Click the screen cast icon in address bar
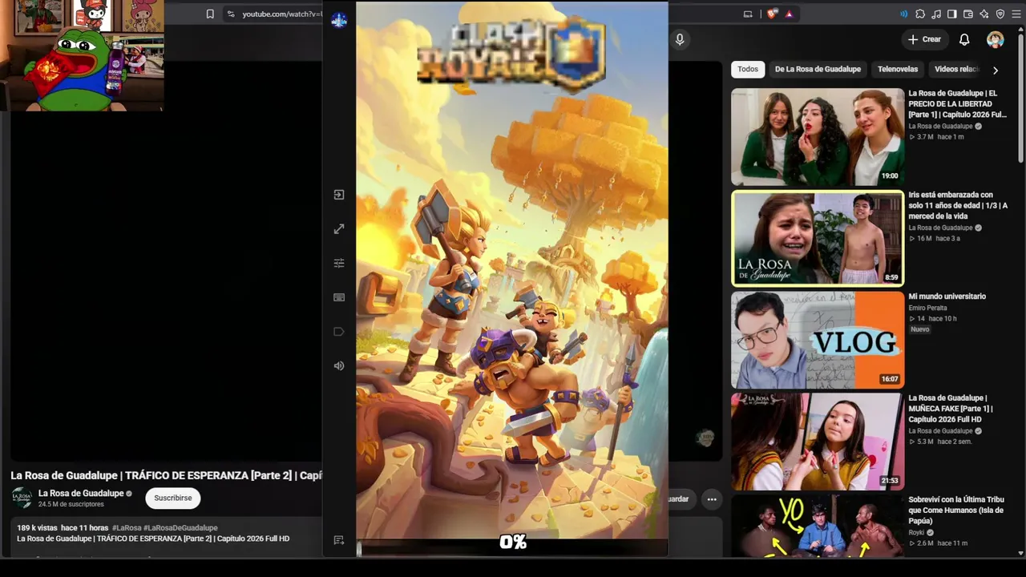Viewport: 1026px width, 577px height. point(748,14)
